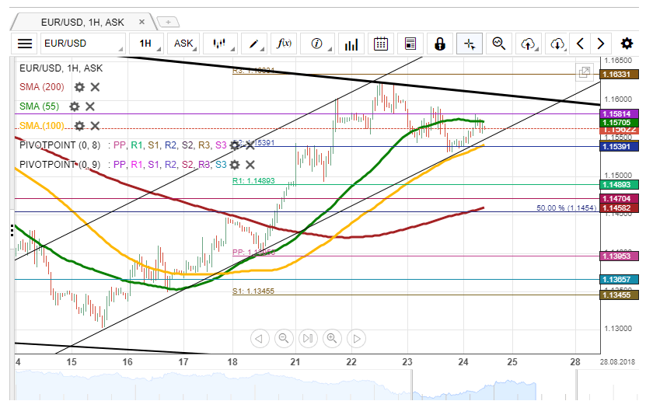Toggle the volume bars display
Viewport: 646px width, 408px height.
[351, 44]
